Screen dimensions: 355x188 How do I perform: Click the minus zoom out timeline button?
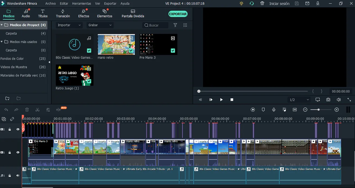(305, 110)
